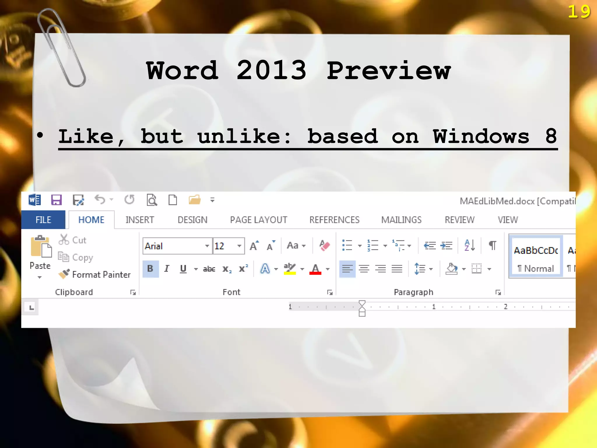Open the Clipboard pane launcher
This screenshot has width=597, height=448.
(133, 292)
